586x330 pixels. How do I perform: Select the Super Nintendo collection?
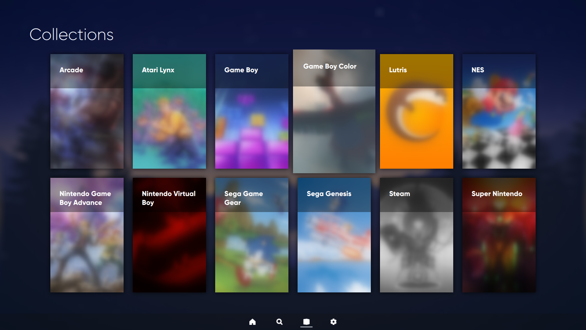pos(499,235)
